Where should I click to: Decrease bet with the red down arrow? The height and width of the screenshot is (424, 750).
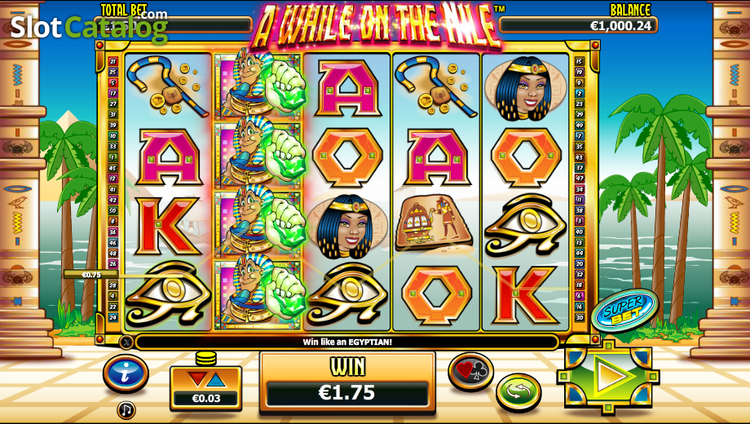(x=196, y=380)
